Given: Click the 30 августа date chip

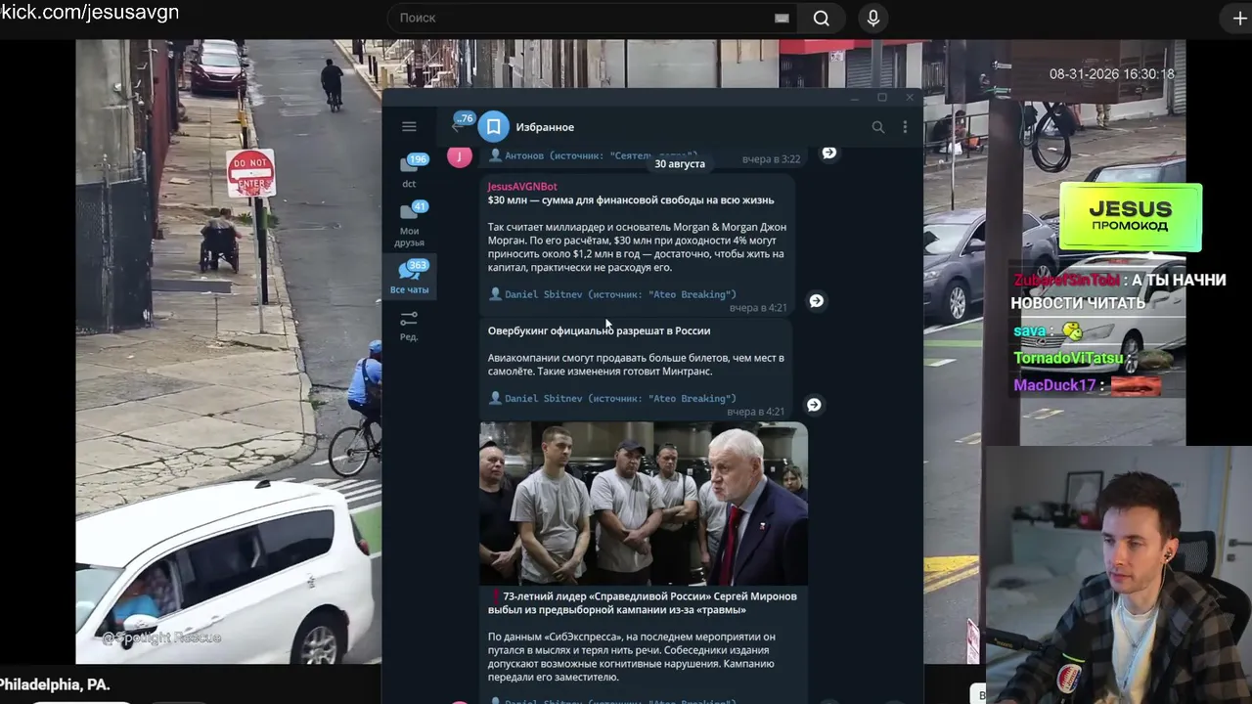Looking at the screenshot, I should (x=680, y=163).
